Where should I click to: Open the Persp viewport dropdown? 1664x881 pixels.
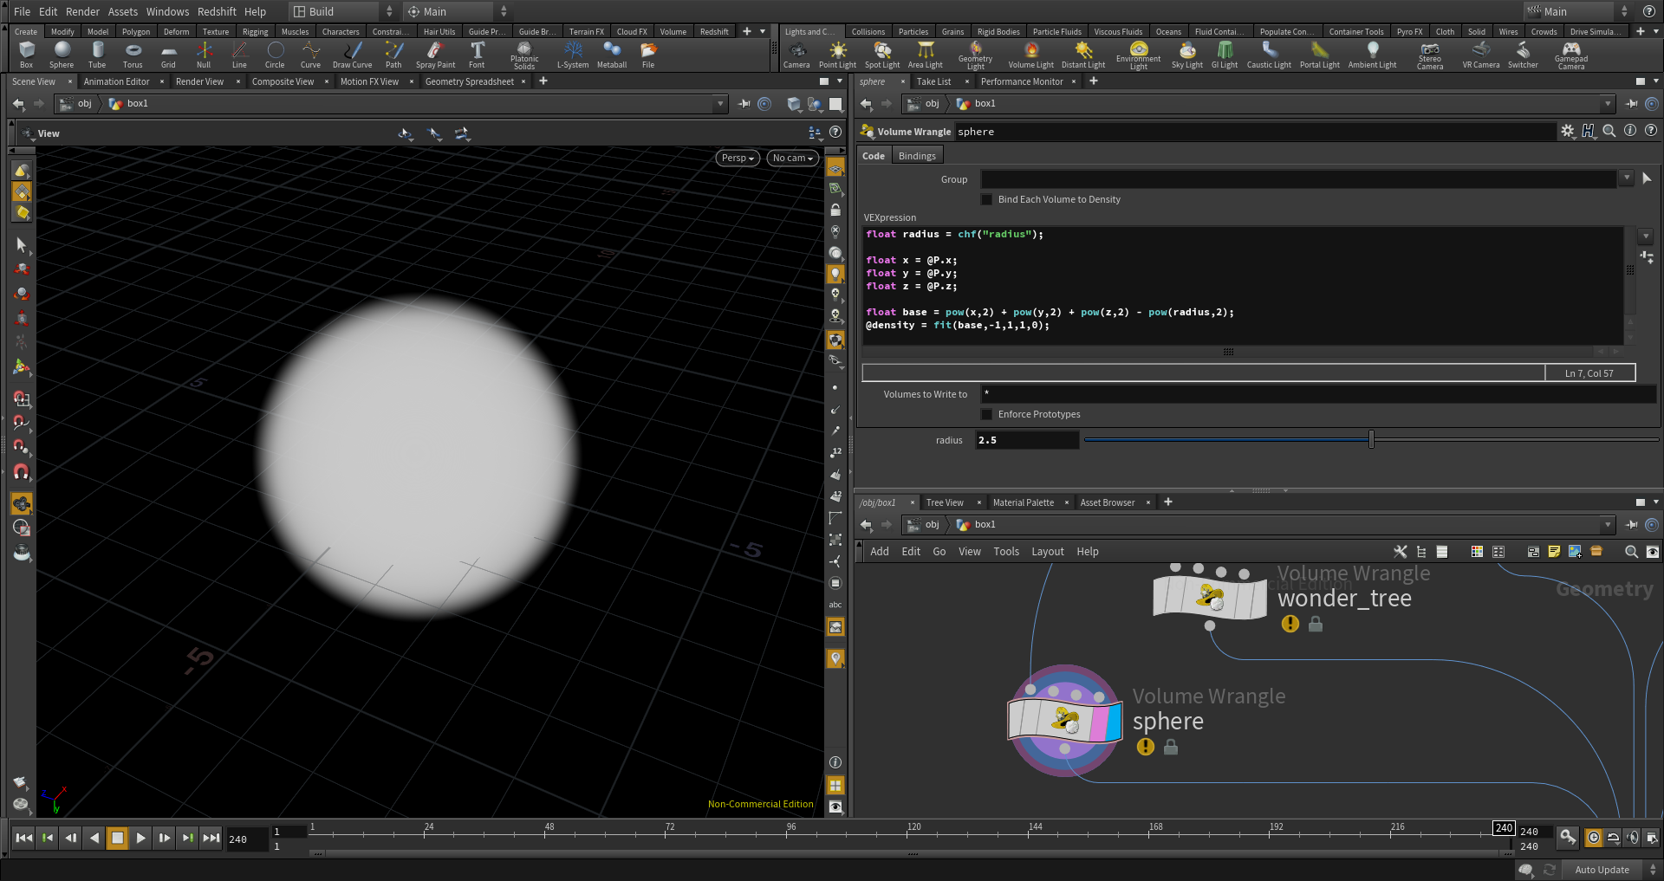pos(738,158)
